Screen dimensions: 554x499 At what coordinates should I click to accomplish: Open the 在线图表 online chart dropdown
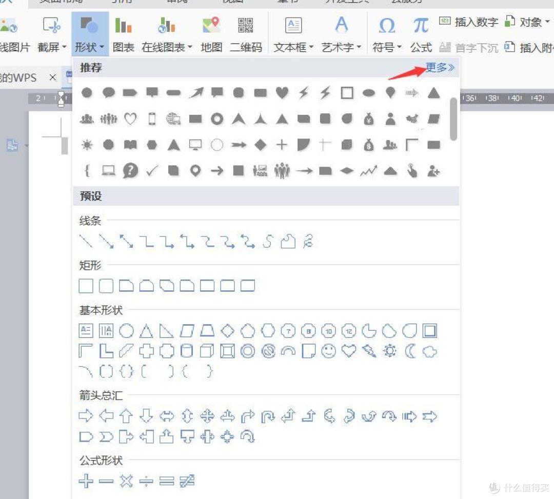coord(166,34)
